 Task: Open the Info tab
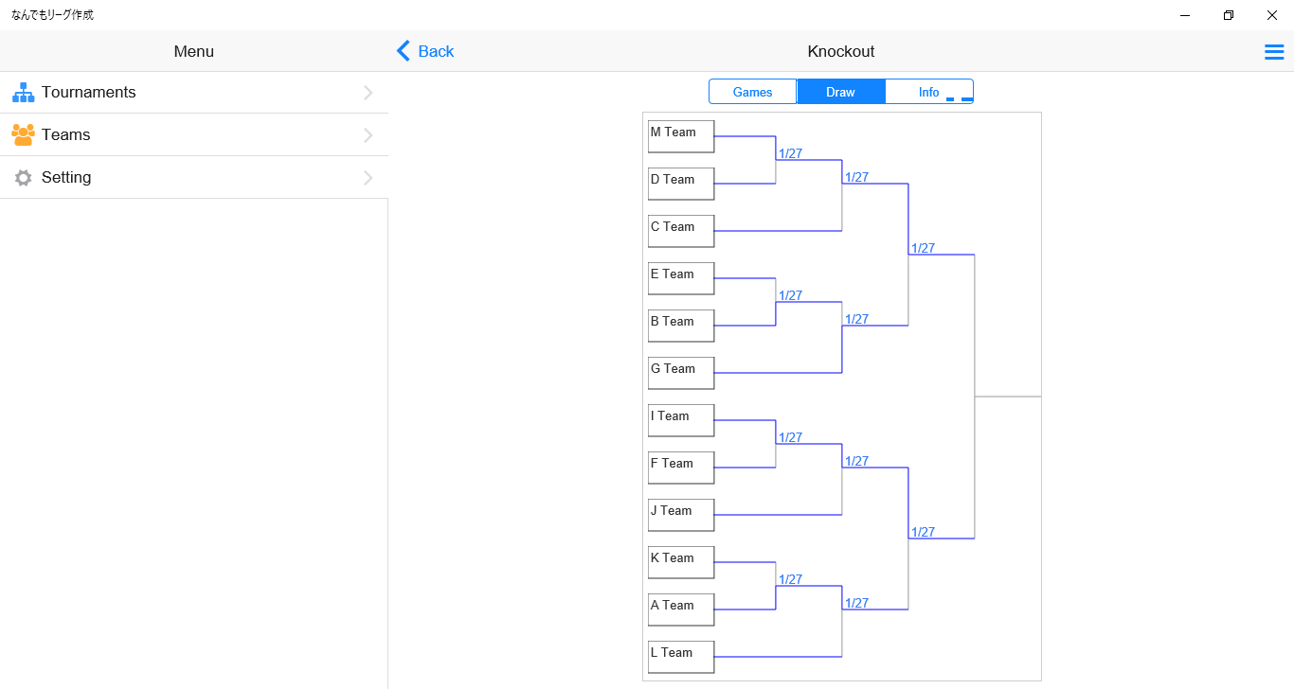(x=928, y=92)
